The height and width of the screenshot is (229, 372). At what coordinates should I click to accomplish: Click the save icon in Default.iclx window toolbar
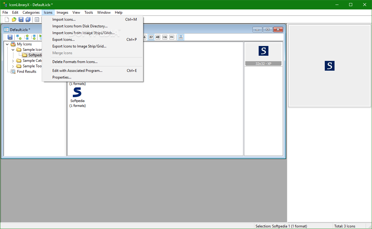coord(10,37)
